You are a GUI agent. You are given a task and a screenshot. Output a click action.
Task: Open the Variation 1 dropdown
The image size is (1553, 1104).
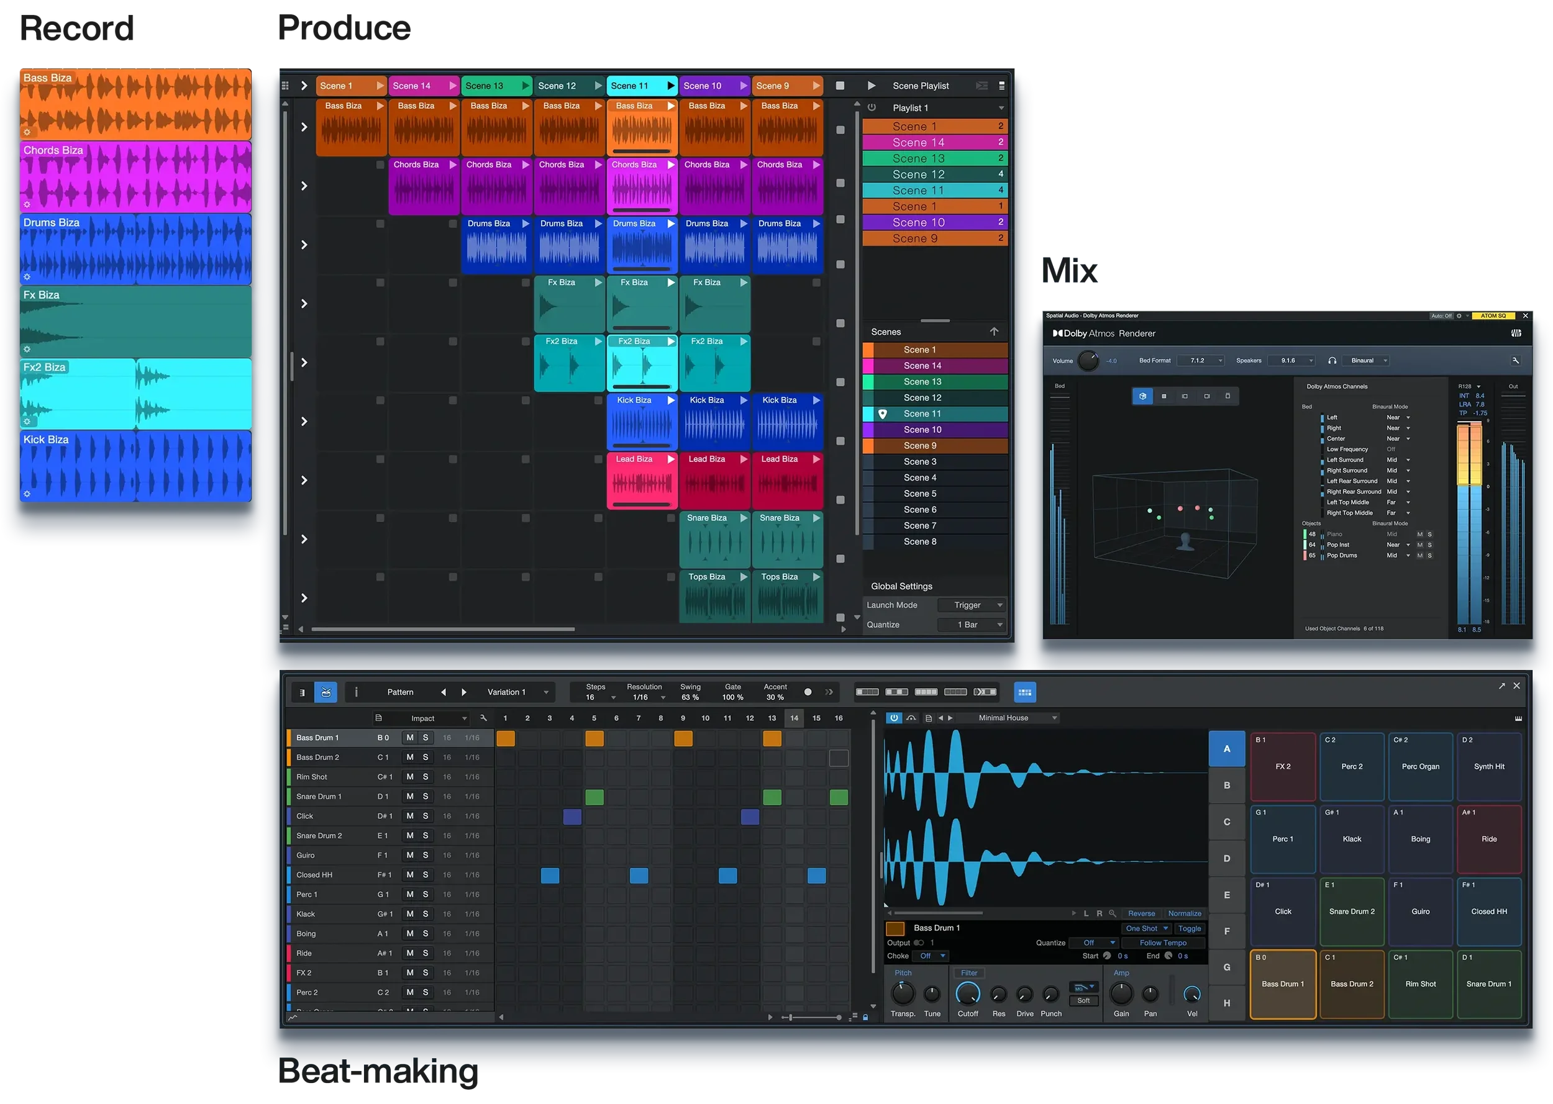point(546,692)
